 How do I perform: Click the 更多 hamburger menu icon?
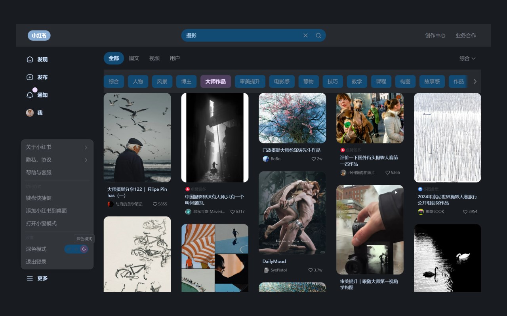(30, 278)
